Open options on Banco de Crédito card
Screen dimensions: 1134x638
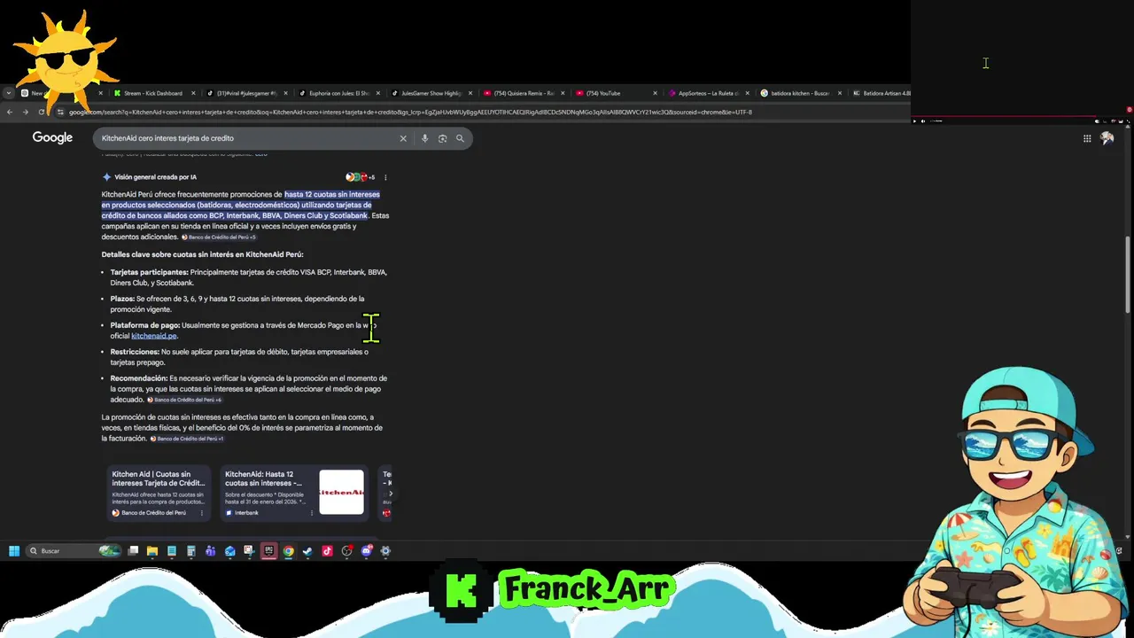pos(202,513)
